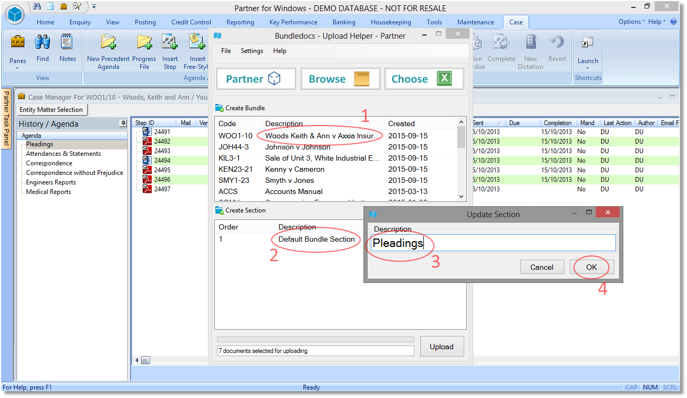687x398 pixels.
Task: Click Create Section in Upload Helper
Action: click(240, 210)
